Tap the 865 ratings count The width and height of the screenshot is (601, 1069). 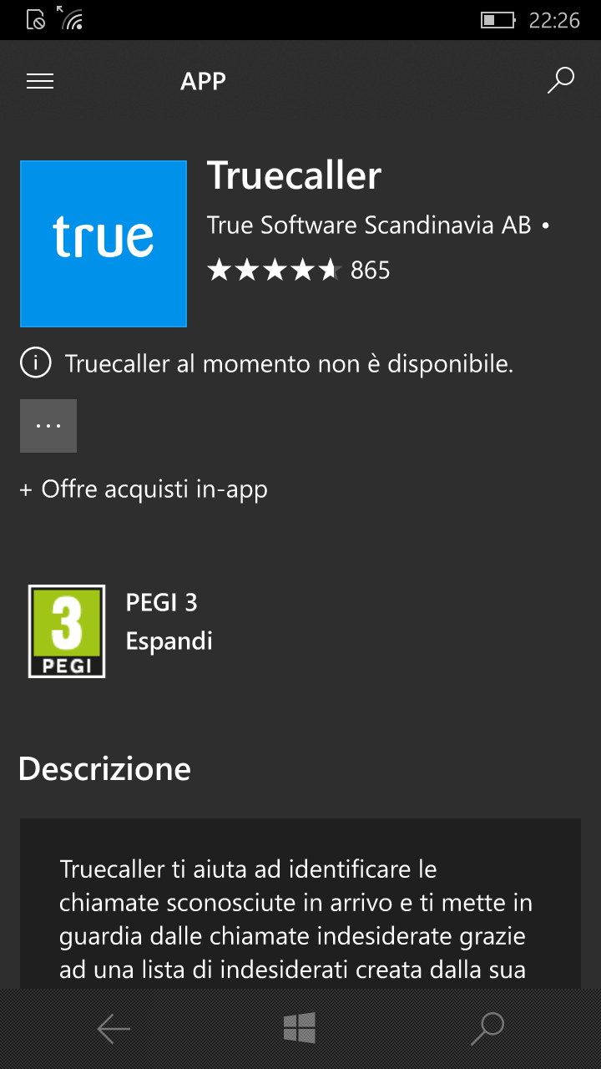coord(371,271)
